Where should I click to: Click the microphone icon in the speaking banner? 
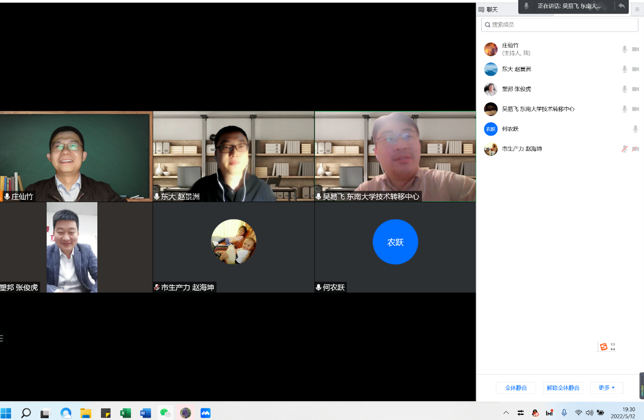pos(526,6)
